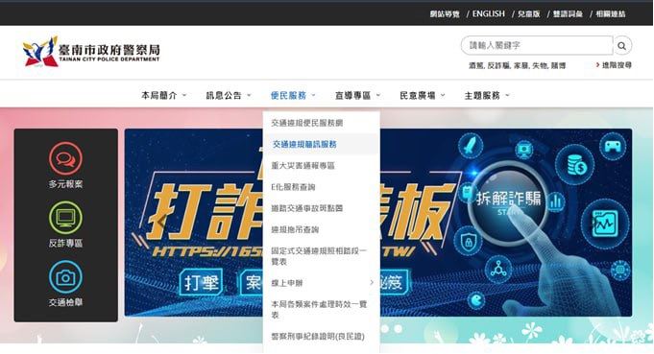The height and width of the screenshot is (354, 654).
Task: Open the 民意廣場 menu
Action: pyautogui.click(x=423, y=95)
